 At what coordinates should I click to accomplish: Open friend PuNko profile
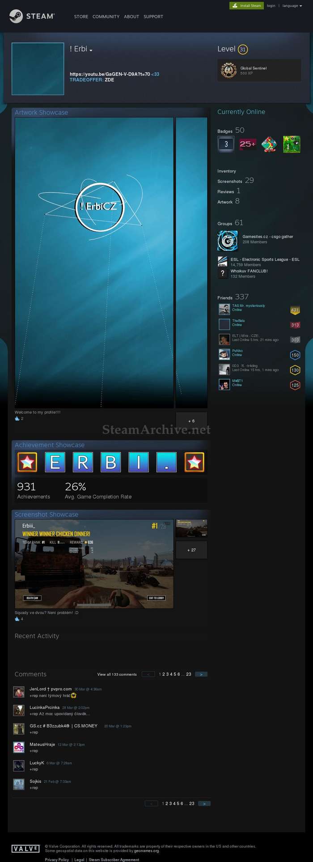(x=237, y=351)
